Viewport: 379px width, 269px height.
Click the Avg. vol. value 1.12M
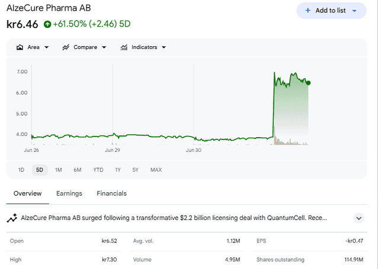233,241
